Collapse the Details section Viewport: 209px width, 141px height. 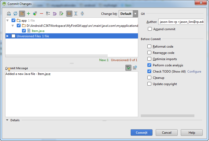coord(7,120)
